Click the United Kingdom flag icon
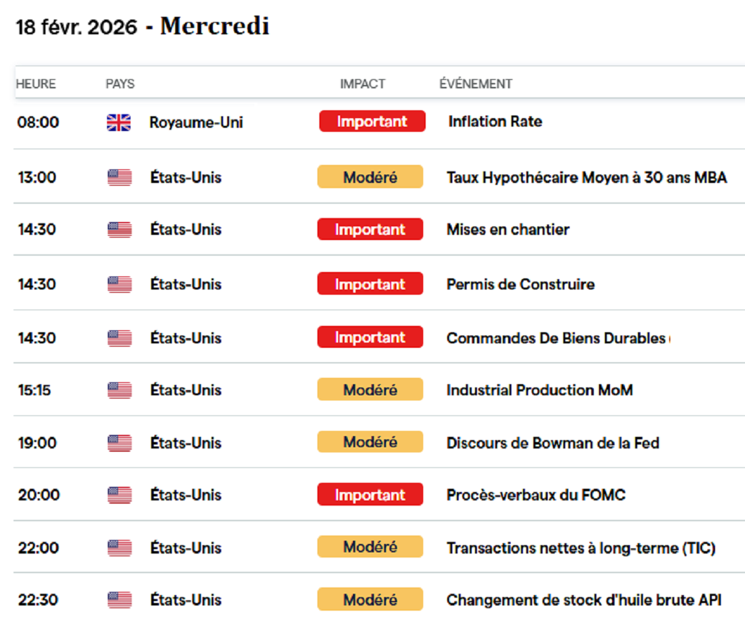 click(x=119, y=123)
